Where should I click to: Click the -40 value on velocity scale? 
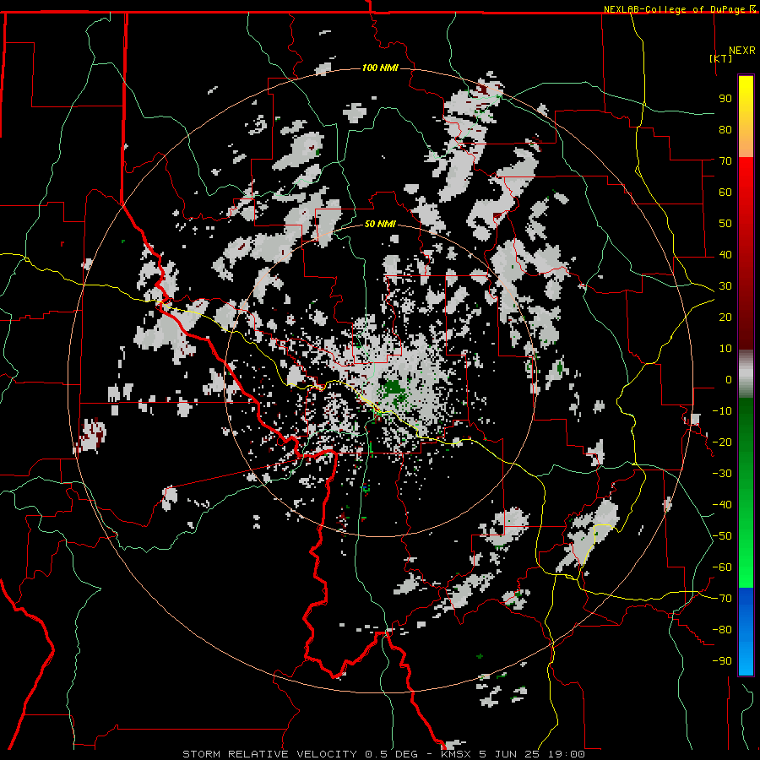pyautogui.click(x=722, y=505)
